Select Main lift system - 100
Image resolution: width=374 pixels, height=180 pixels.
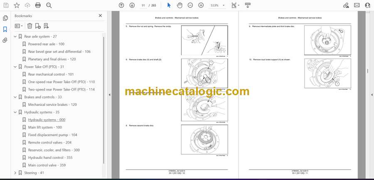coord(45,127)
